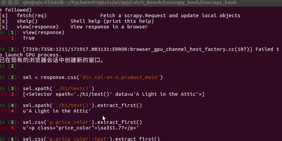Viewport: 282px width, 141px height.
Task: Click the Chinese browser session message line
Action: (x=53, y=60)
